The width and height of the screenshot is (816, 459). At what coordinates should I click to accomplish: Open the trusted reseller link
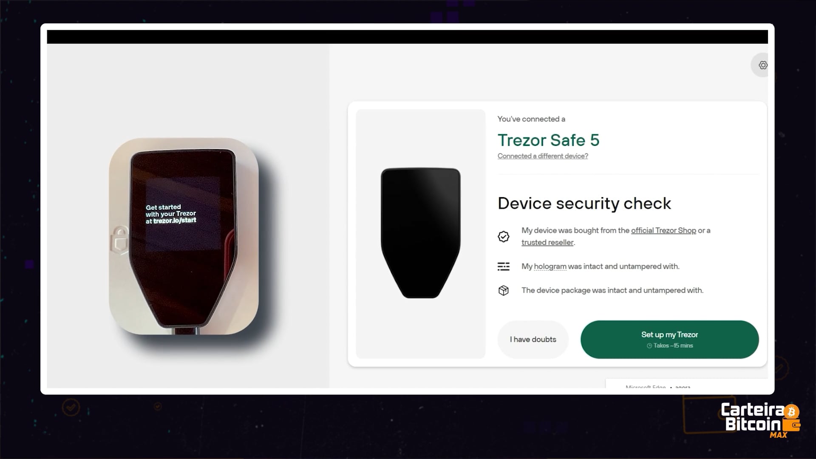tap(547, 242)
